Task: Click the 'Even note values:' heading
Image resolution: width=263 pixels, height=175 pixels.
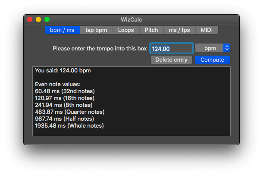Action: [58, 84]
